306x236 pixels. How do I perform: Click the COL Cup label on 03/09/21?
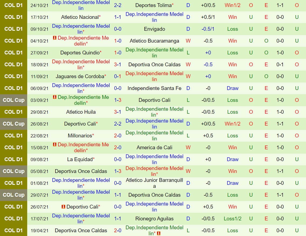click(14, 100)
